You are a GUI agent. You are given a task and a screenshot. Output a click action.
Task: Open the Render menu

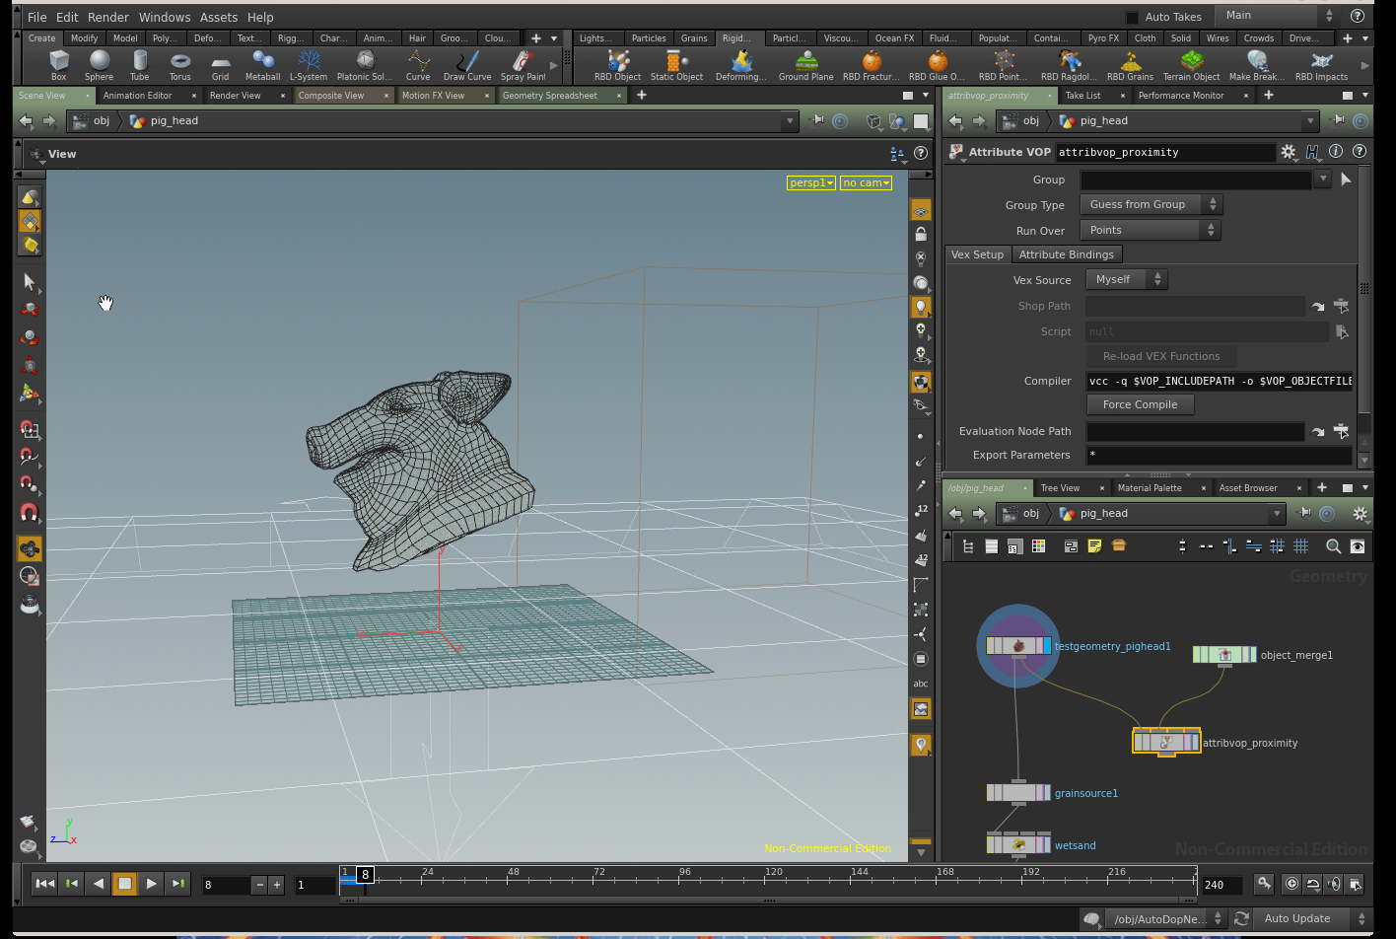click(x=108, y=17)
